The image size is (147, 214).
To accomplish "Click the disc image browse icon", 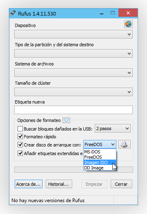I will point(124,144).
